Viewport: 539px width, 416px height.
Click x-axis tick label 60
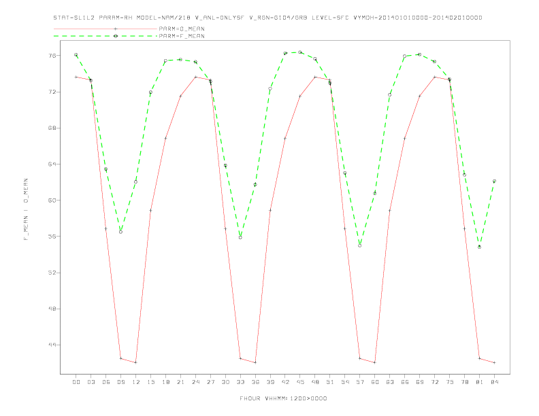[375, 382]
